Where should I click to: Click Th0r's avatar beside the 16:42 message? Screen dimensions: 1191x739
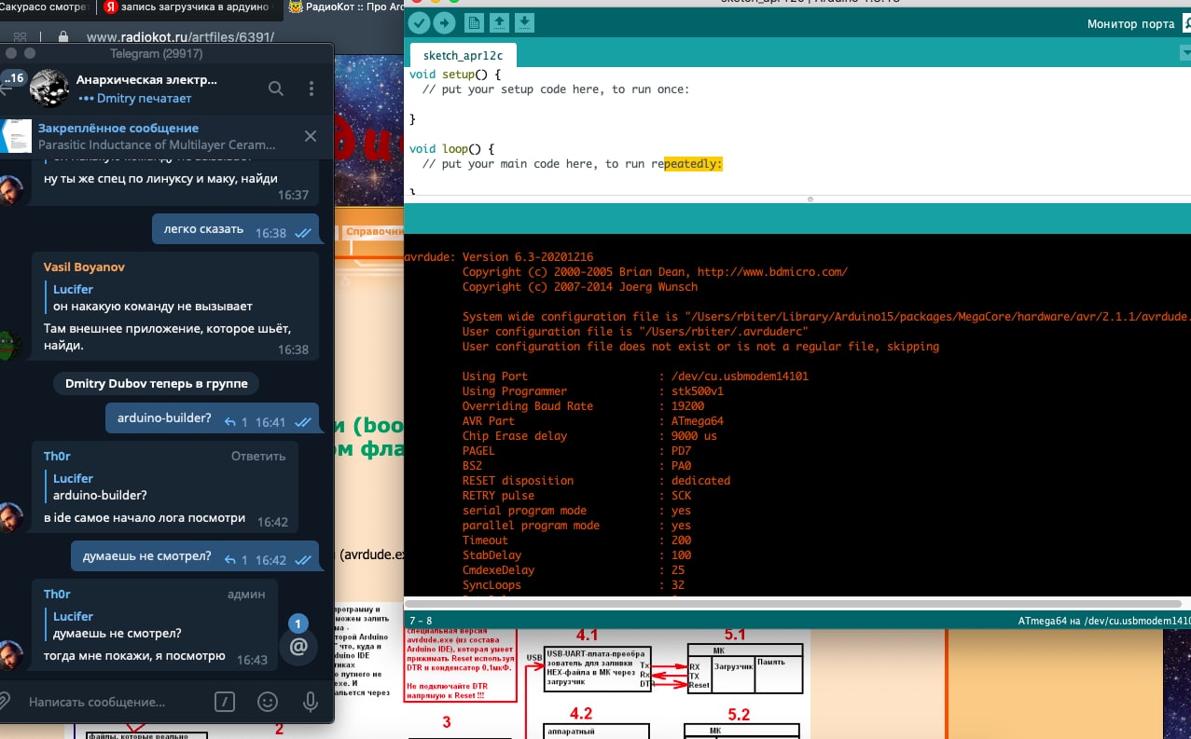click(9, 515)
